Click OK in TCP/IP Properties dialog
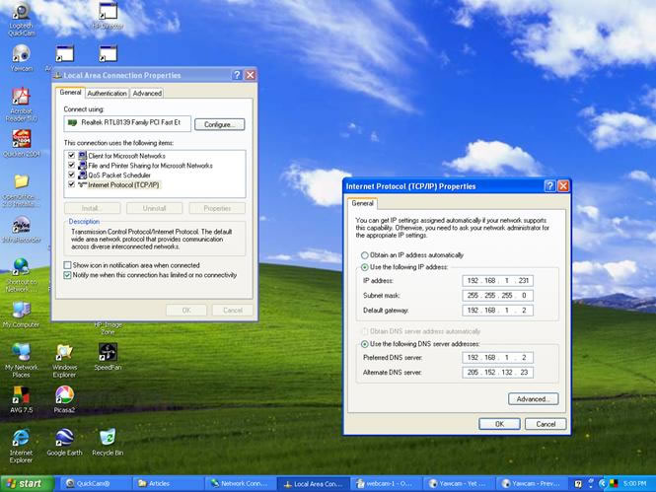Viewport: 656px width, 492px height. (499, 424)
